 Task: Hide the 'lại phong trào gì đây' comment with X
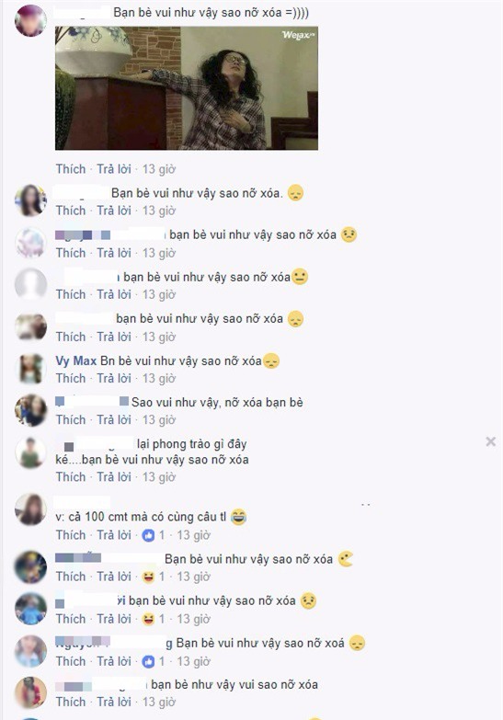(x=491, y=441)
